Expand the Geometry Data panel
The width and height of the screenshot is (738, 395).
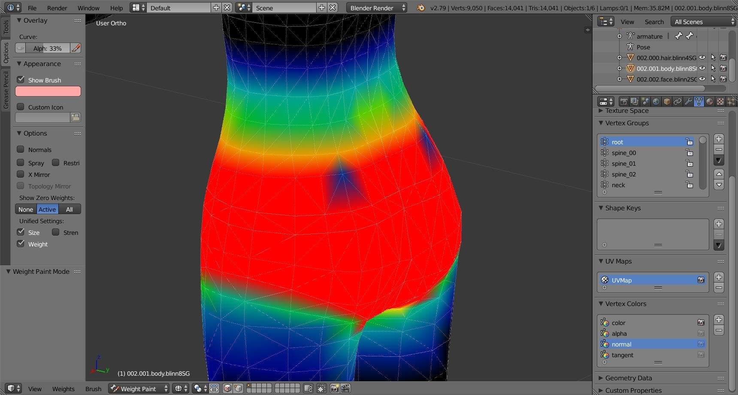pos(601,378)
